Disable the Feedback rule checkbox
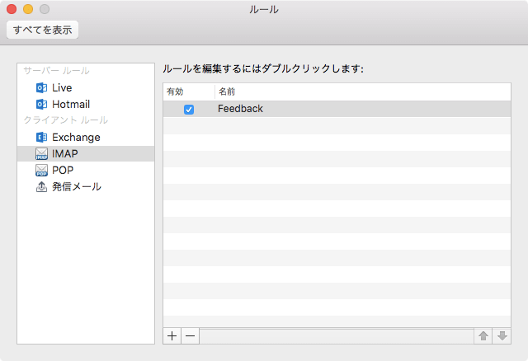Viewport: 528px width, 361px height. tap(189, 109)
